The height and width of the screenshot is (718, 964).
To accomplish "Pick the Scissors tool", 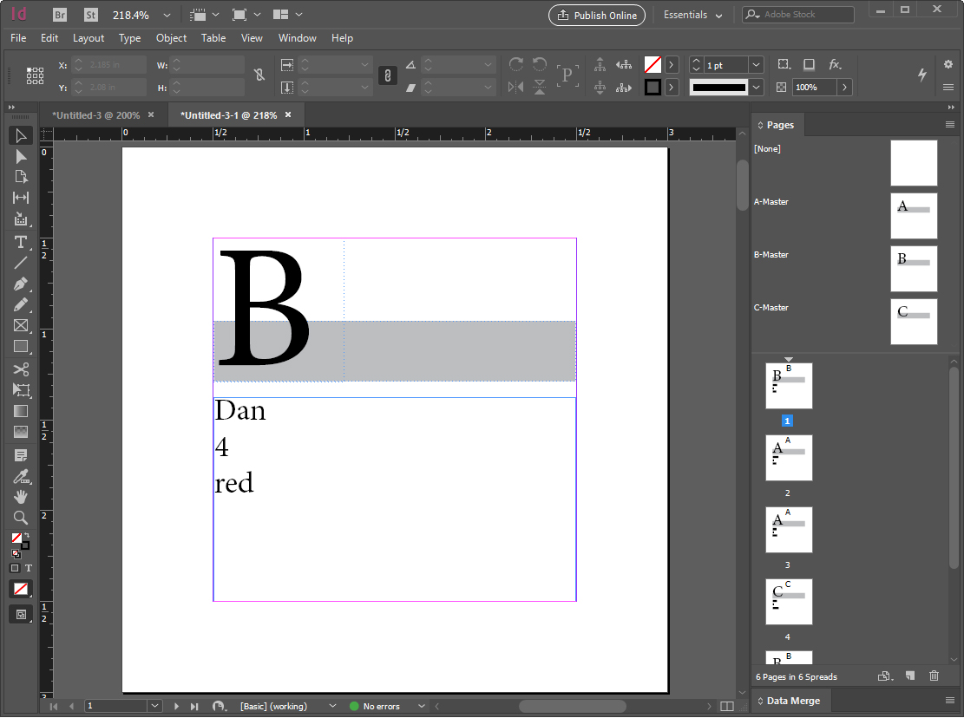I will (21, 369).
